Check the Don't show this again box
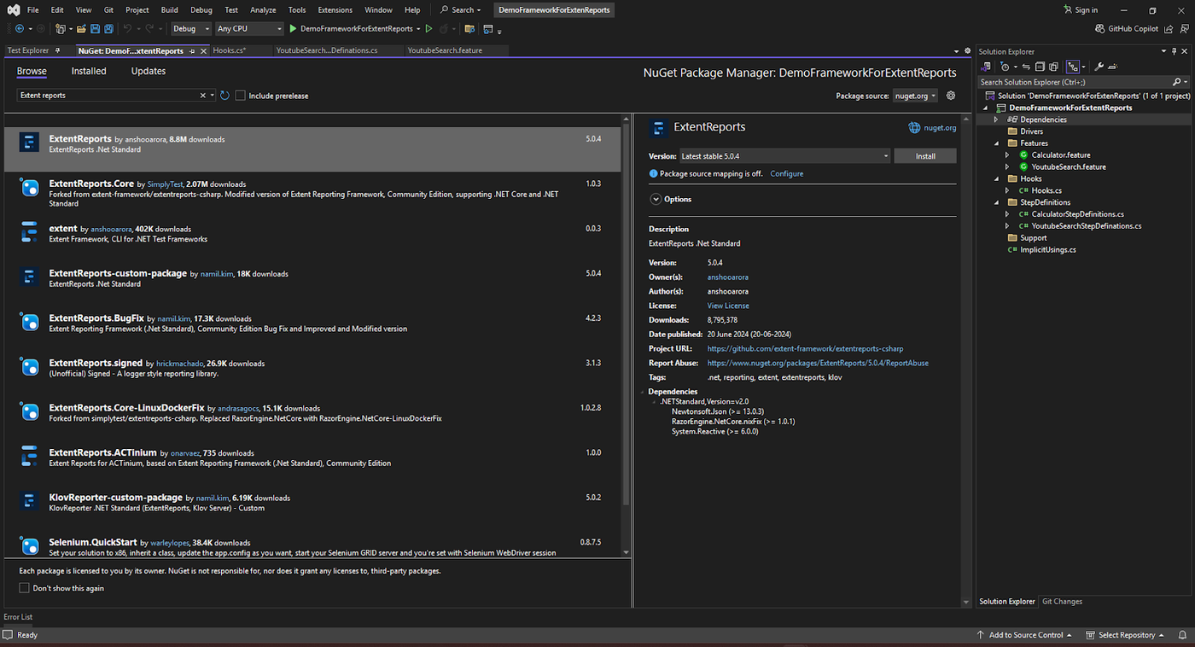1195x647 pixels. point(24,588)
